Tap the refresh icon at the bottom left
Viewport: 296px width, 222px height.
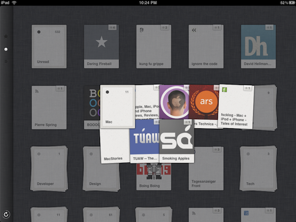click(6, 214)
